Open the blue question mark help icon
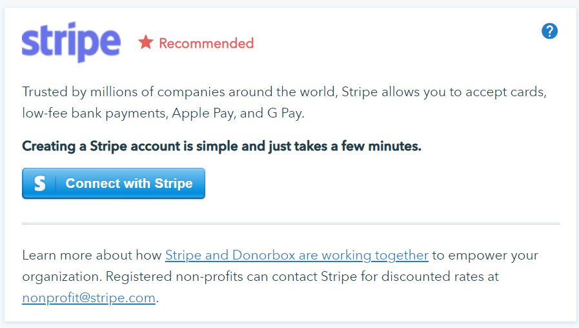Viewport: 579px width, 328px height. [549, 31]
